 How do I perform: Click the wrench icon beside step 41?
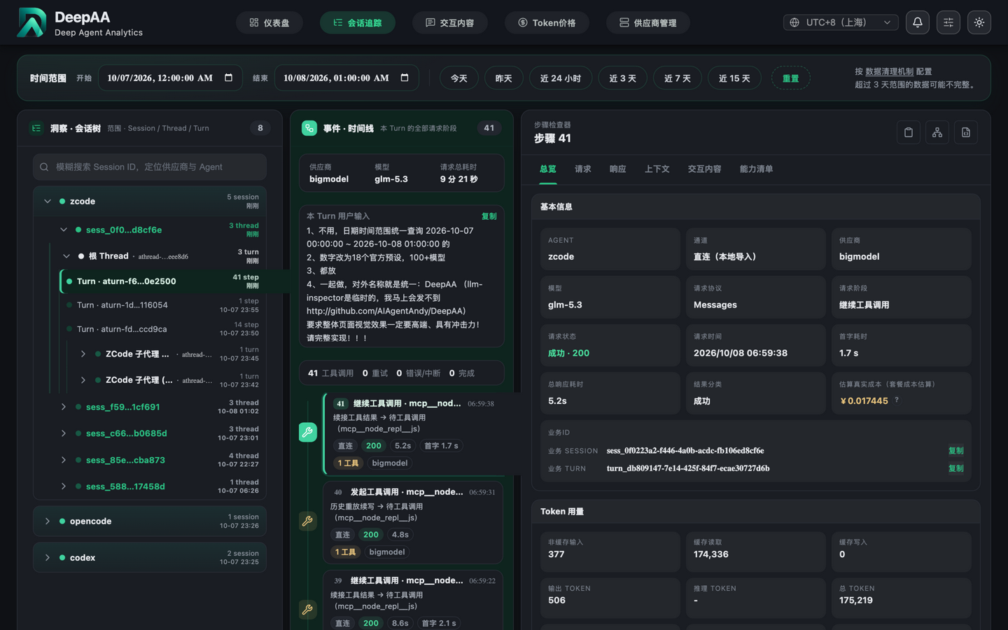pos(307,432)
